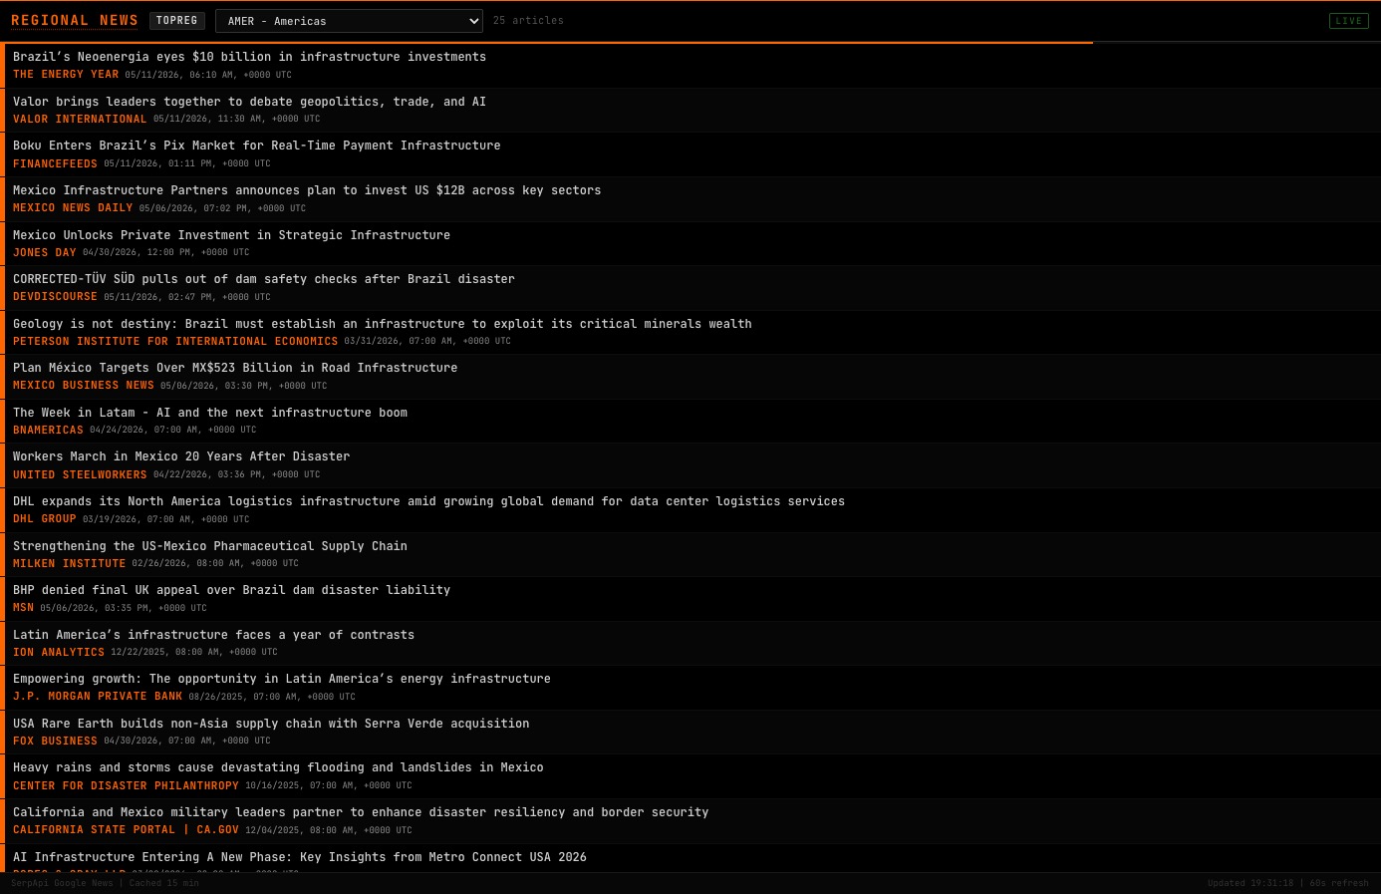Image resolution: width=1381 pixels, height=894 pixels.
Task: Open USA Rare Earth Serra Verde article
Action: click(271, 724)
